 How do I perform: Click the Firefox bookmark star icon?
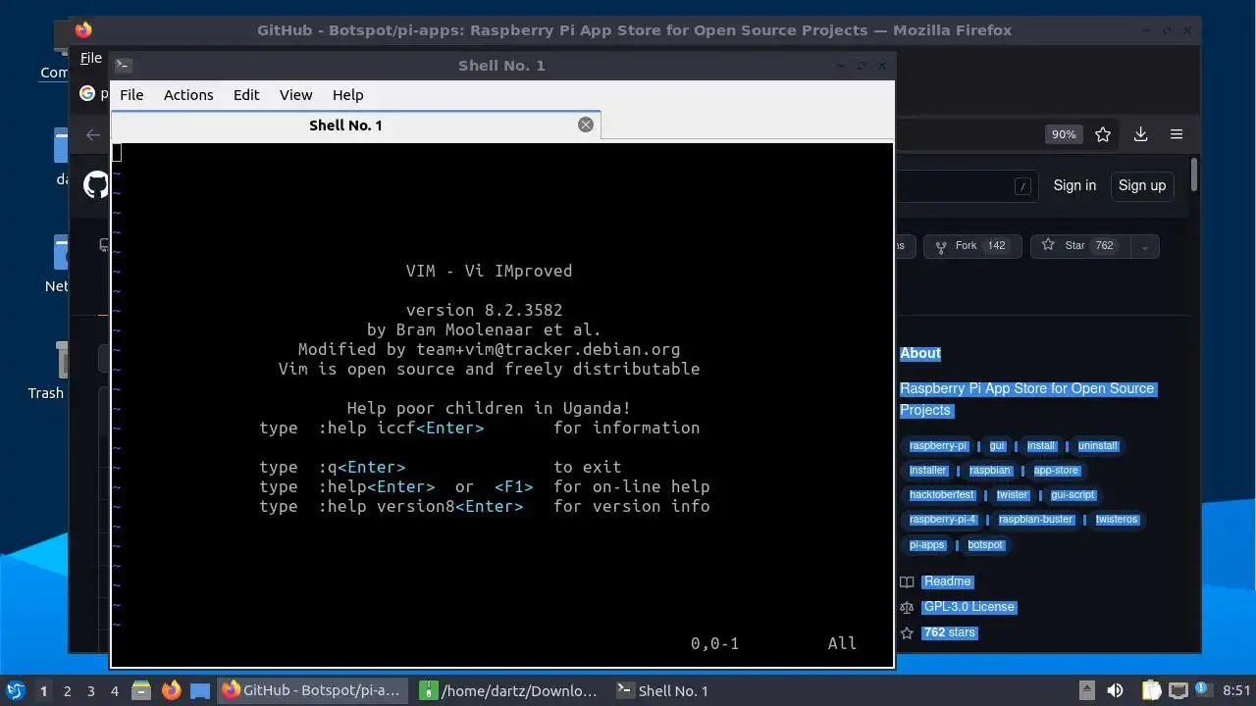(x=1103, y=134)
